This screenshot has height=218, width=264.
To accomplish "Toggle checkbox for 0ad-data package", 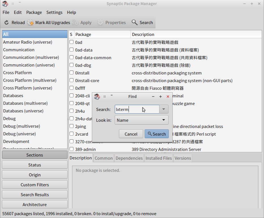I will tap(72, 50).
